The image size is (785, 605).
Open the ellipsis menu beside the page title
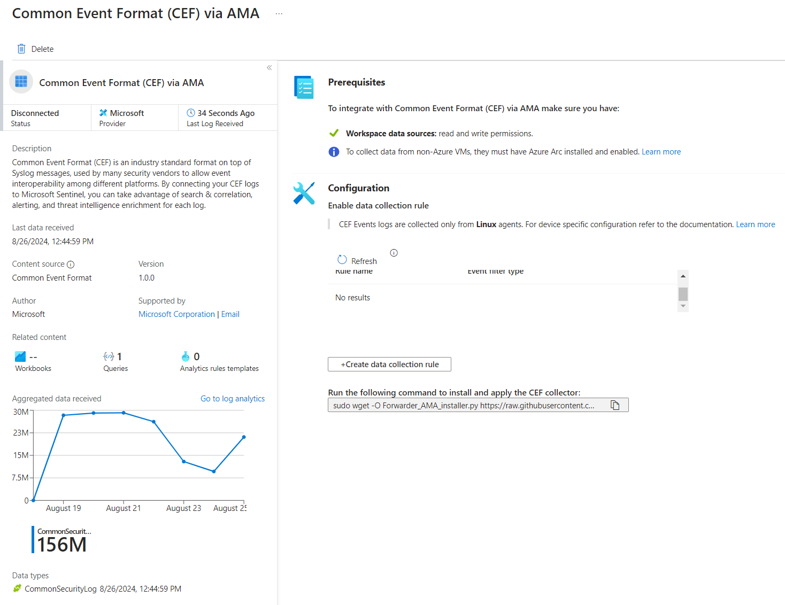279,14
